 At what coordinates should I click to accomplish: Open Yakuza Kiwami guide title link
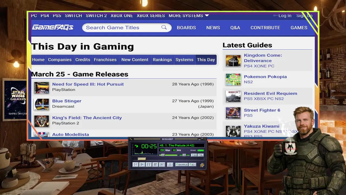pyautogui.click(x=261, y=126)
